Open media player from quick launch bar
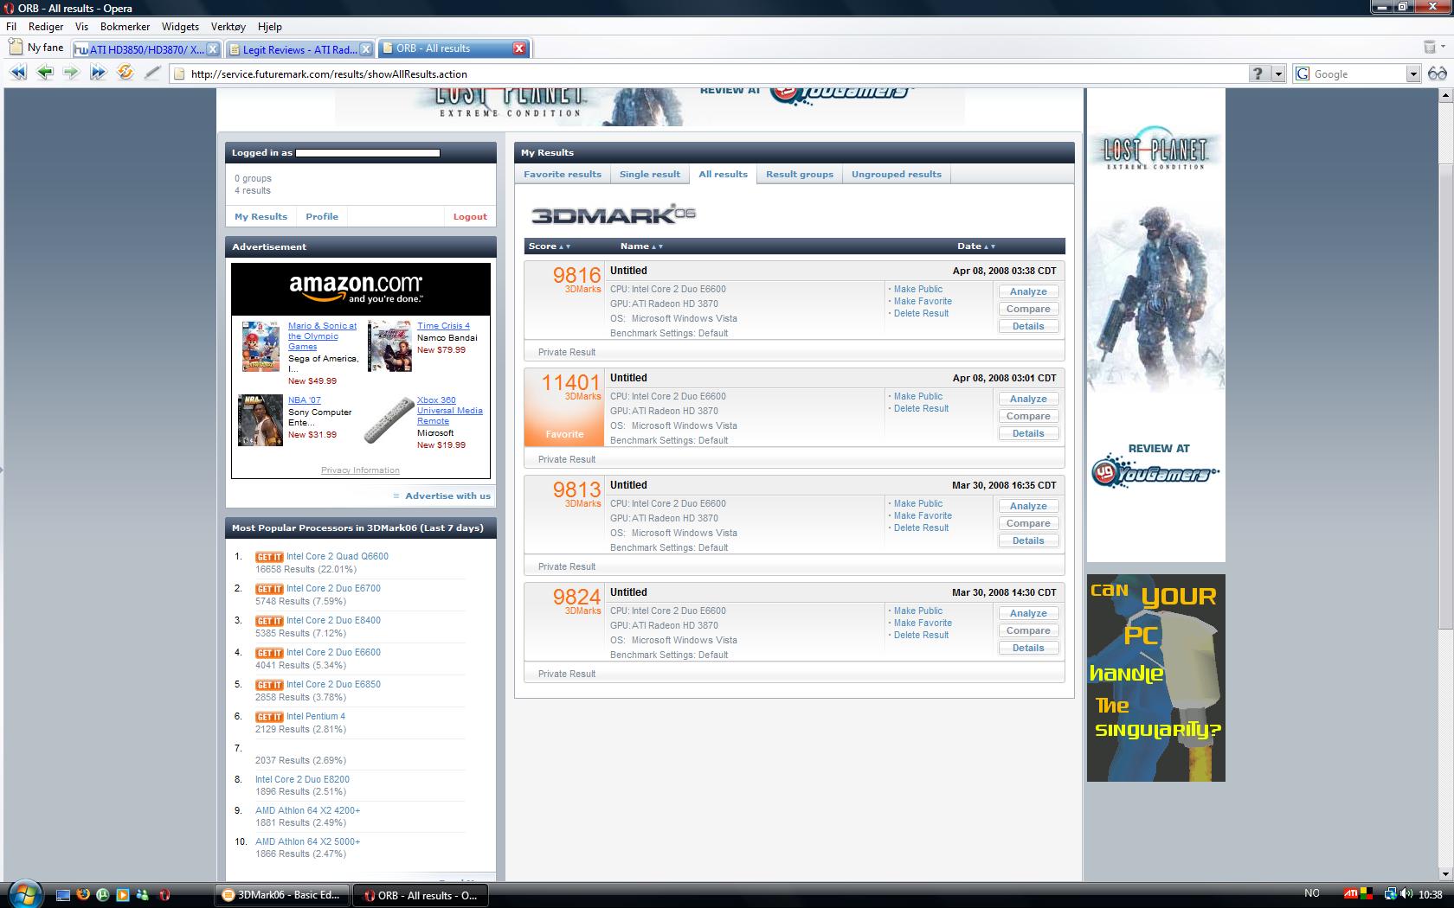 [x=123, y=895]
